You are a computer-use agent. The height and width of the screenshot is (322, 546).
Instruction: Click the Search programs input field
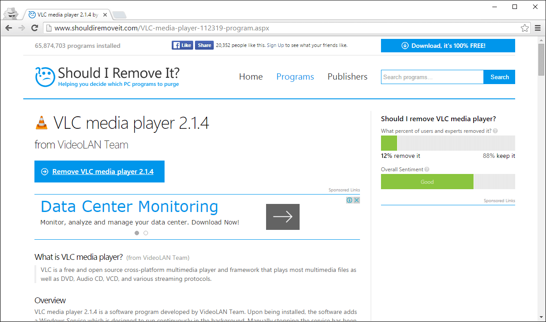pyautogui.click(x=432, y=77)
